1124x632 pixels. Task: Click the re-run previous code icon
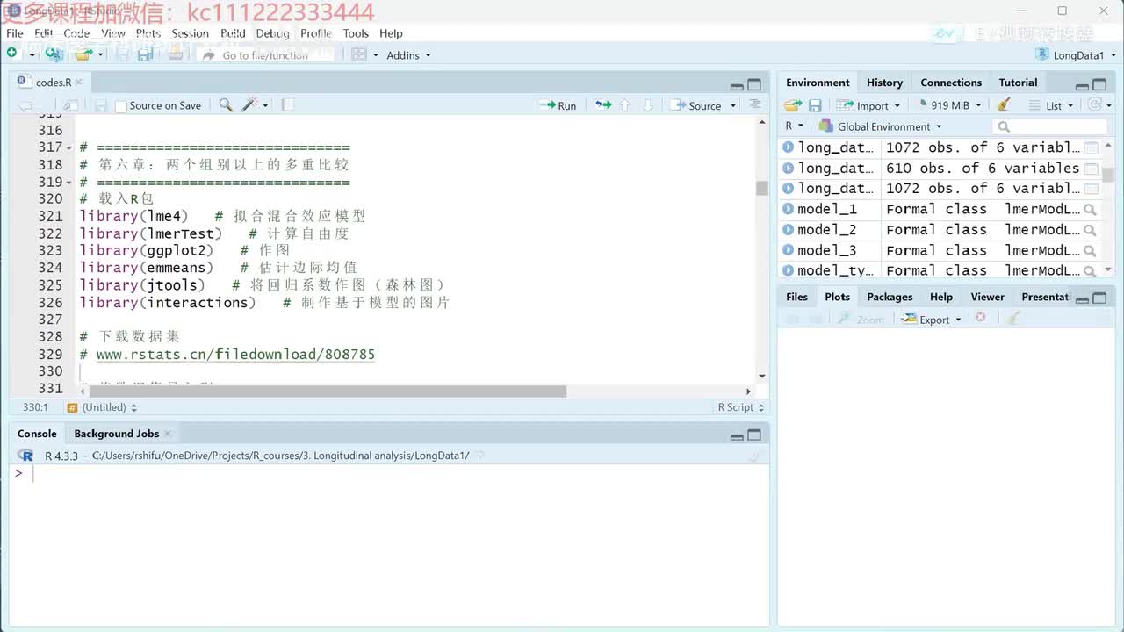pyautogui.click(x=603, y=105)
